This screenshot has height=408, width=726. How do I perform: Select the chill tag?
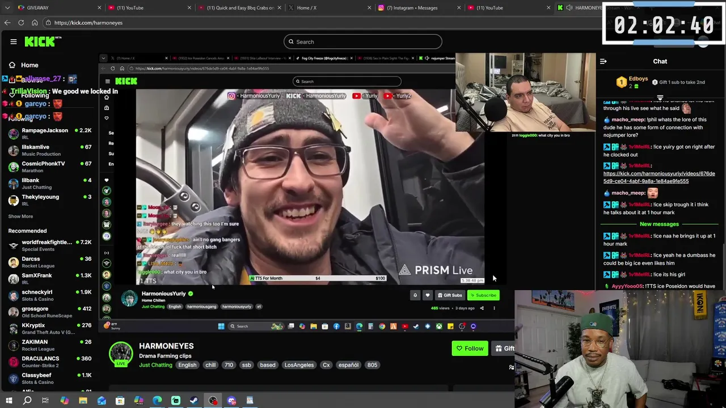210,365
